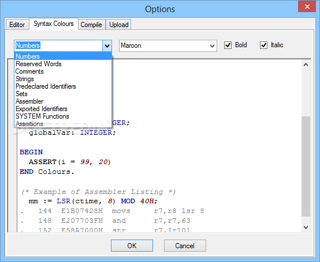Confirm with the OK button
Viewport: 320px width, 262px height.
tap(132, 245)
